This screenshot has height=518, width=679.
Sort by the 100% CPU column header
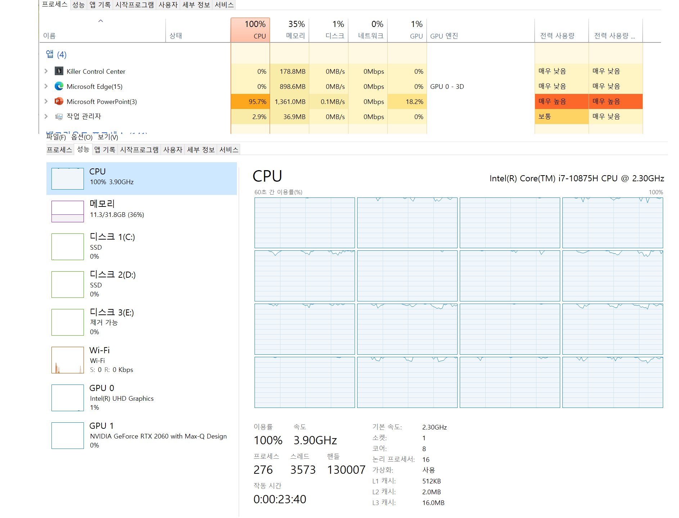tap(250, 30)
